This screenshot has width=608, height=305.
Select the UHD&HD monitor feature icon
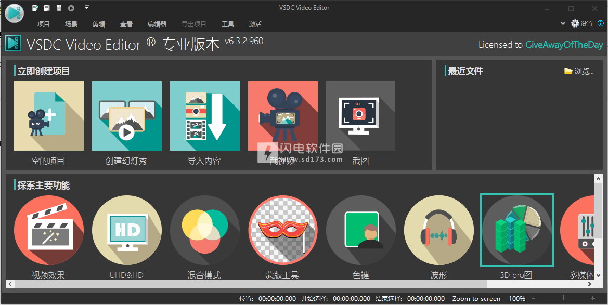(x=127, y=230)
